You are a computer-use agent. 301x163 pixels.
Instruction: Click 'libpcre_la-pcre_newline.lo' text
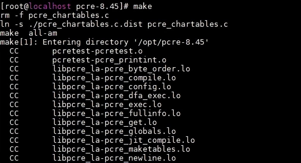(x=114, y=158)
